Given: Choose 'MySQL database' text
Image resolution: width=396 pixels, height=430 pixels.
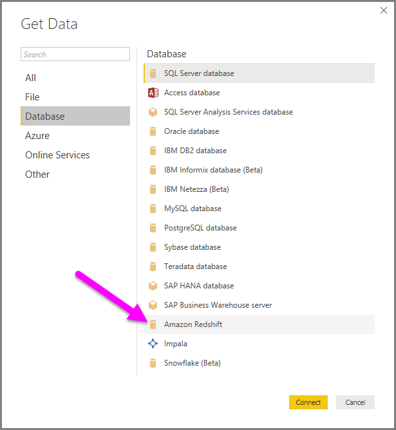Looking at the screenshot, I should pyautogui.click(x=193, y=209).
